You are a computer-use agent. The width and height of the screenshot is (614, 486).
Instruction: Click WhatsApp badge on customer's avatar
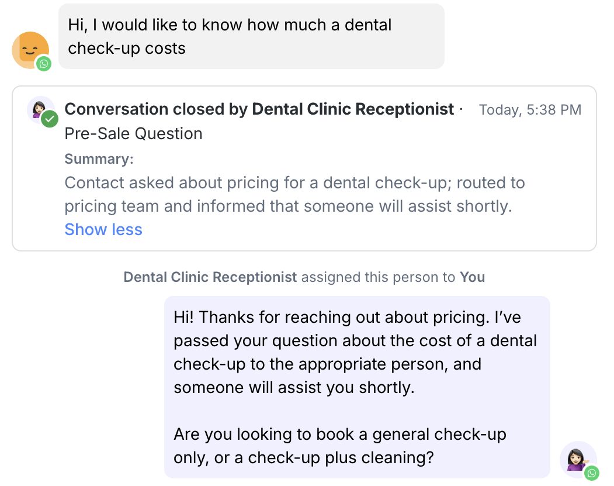[x=44, y=64]
